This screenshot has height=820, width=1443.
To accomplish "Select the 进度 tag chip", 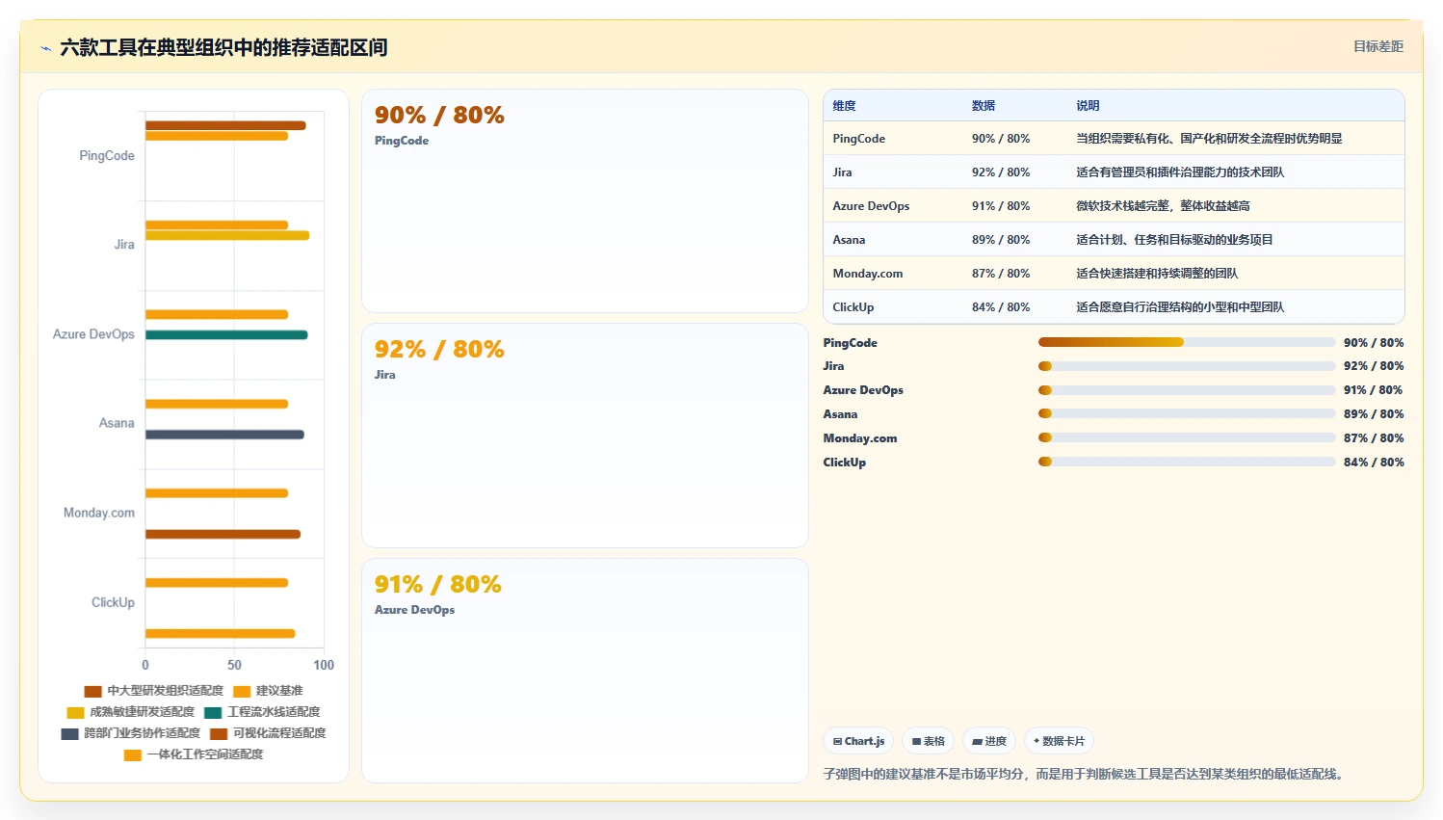I will click(989, 741).
